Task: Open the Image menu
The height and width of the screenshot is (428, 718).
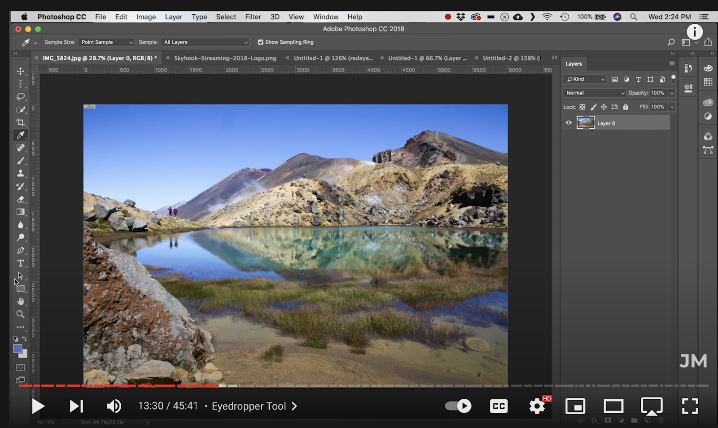Action: [146, 17]
